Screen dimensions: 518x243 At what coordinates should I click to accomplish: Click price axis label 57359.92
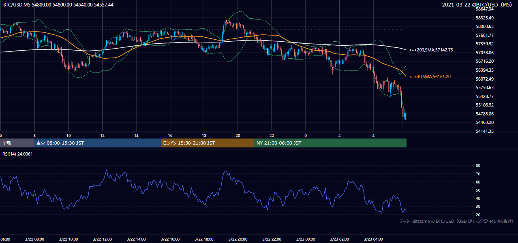click(484, 44)
